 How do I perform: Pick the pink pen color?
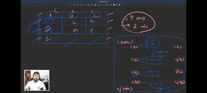119,5
